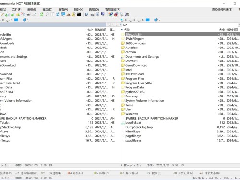240x180 pixels.
Task: Select python27-x64 folder in right panel
Action: [x=135, y=92]
